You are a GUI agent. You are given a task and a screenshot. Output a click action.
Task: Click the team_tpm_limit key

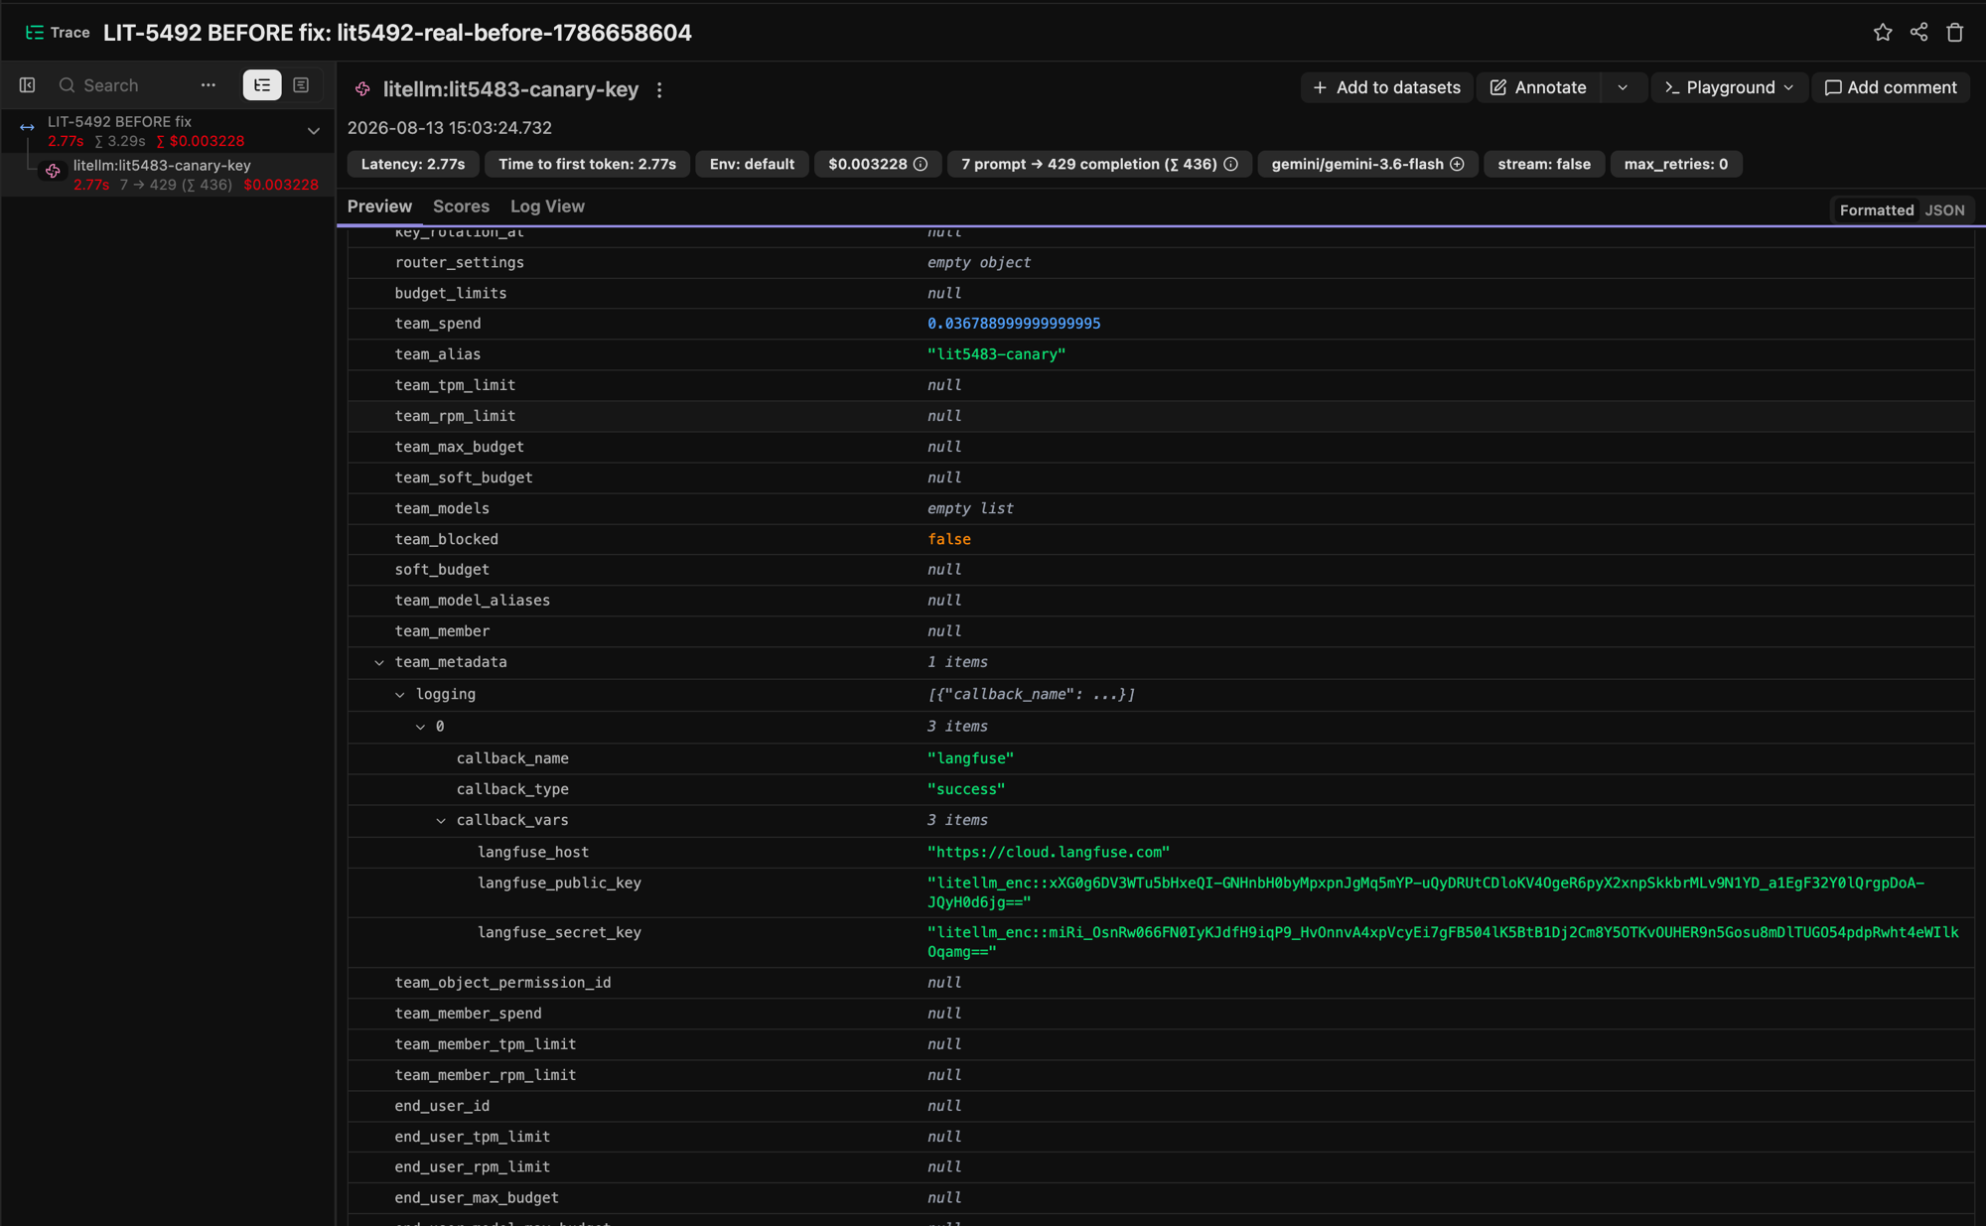point(455,385)
